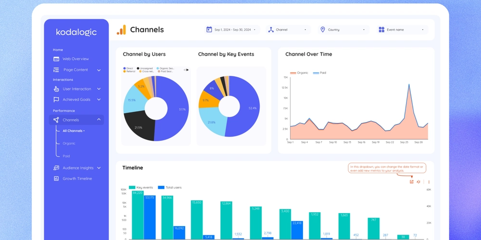481x240 pixels.
Task: Open the date range Sep 1 - Sep 30 dropdown
Action: click(233, 30)
